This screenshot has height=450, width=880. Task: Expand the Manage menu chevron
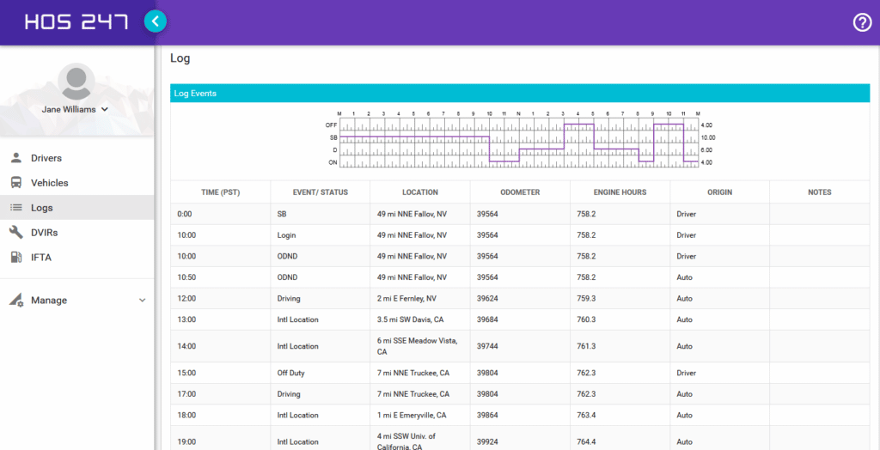142,301
